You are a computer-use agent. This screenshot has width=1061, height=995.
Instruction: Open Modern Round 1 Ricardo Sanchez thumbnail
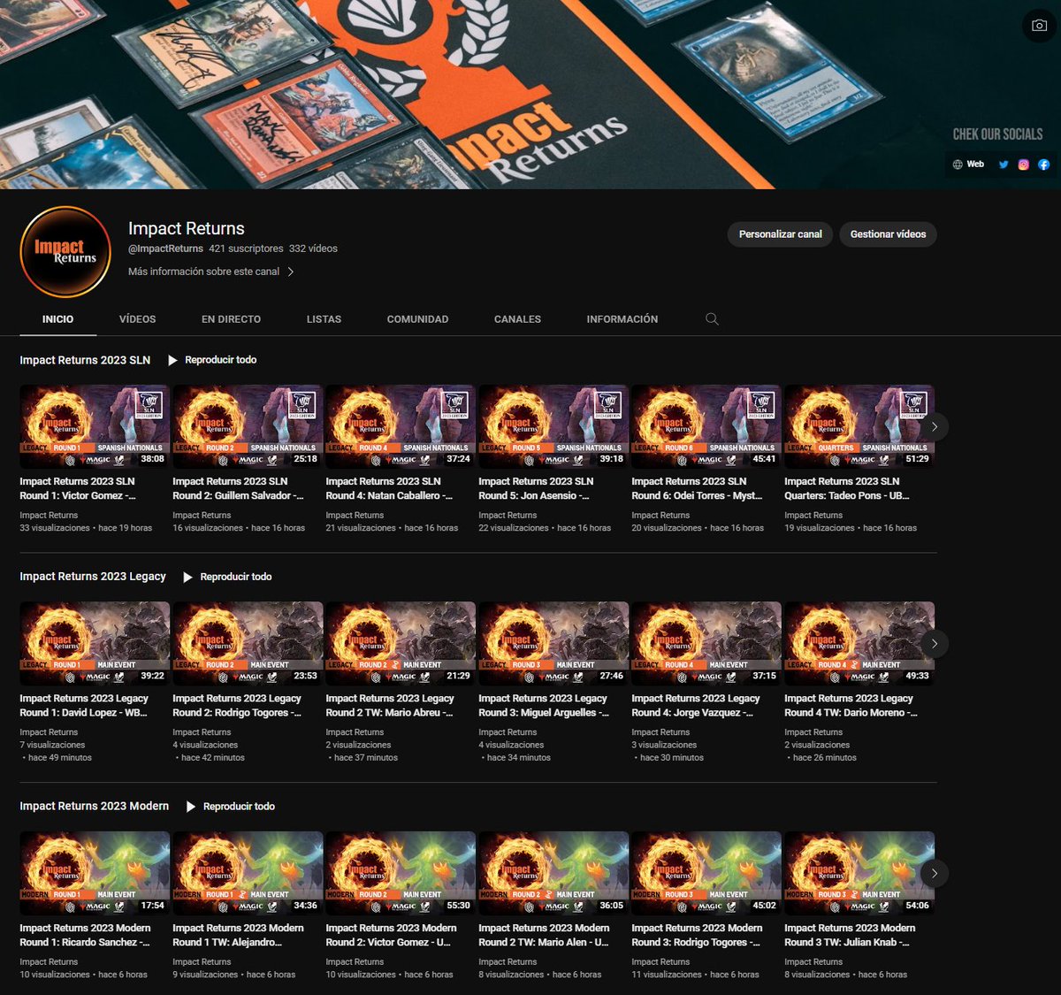[95, 873]
